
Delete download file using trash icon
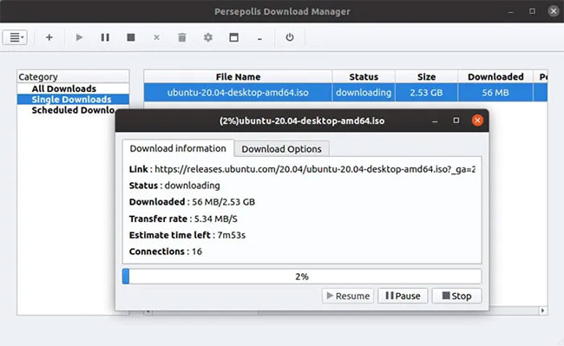pos(182,37)
